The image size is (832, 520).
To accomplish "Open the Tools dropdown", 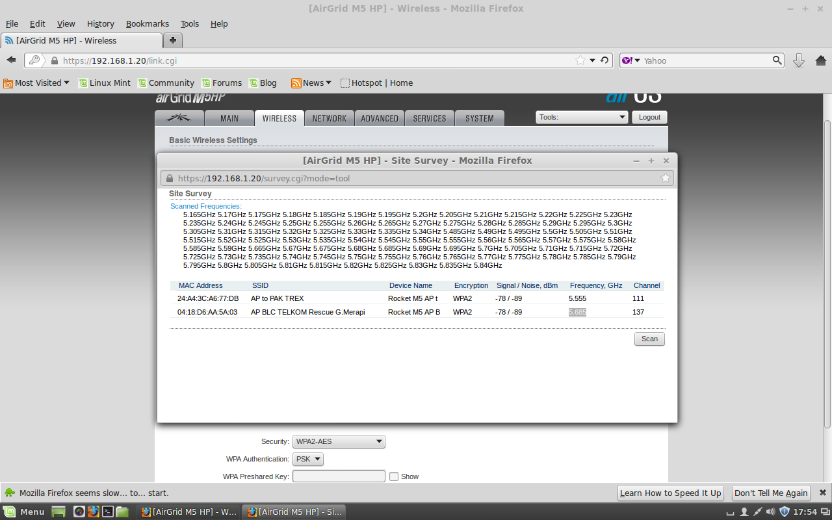I will [x=582, y=117].
